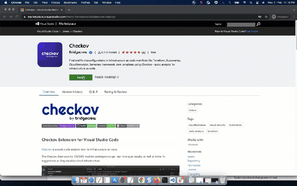Viewport: 297px width, 186px height.
Task: Click the browser back arrow
Action: click(4, 17)
